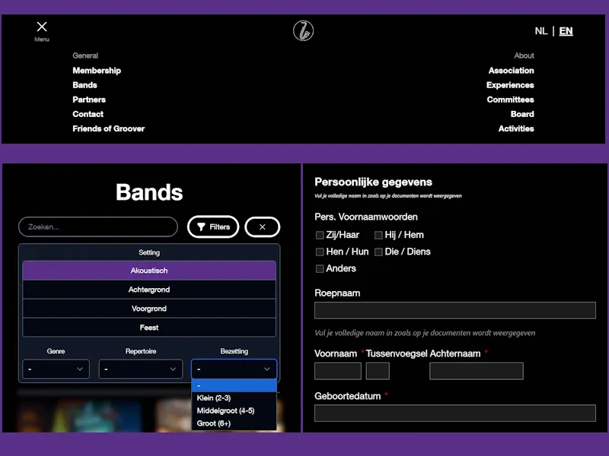The height and width of the screenshot is (456, 609).
Task: Clear filters with the X button
Action: 262,226
